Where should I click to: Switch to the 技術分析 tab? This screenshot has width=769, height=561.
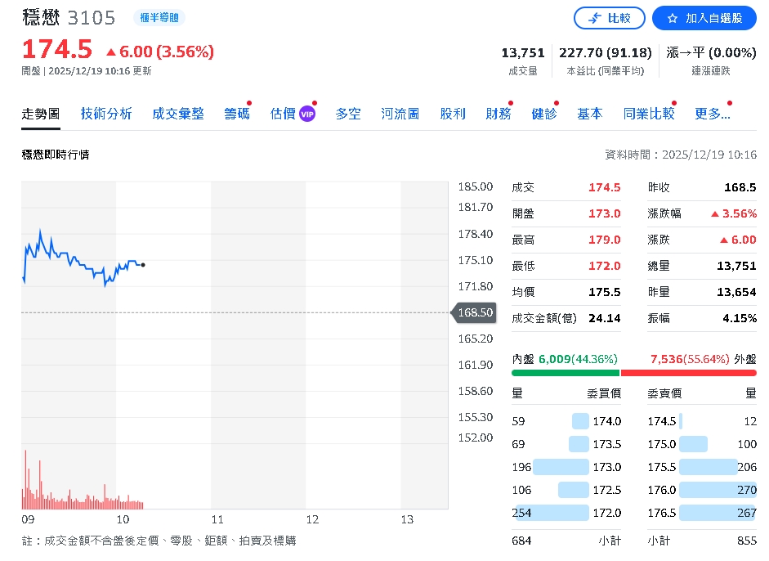tap(105, 114)
